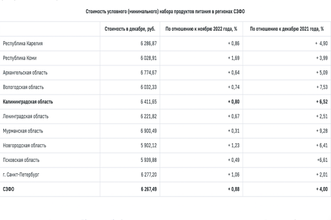Select the Мурманская область row label

pyautogui.click(x=23, y=131)
